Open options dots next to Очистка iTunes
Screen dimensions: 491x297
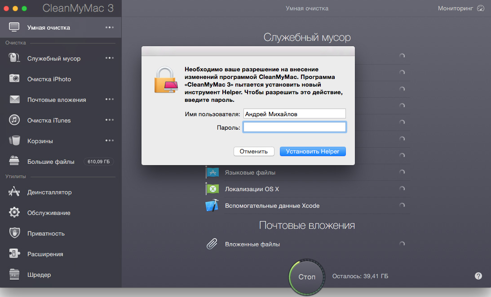[x=110, y=120]
